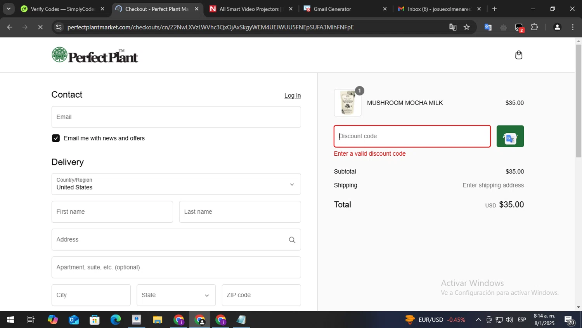Open Microsoft Store from the taskbar
Screen dimensions: 582x328
[95, 320]
